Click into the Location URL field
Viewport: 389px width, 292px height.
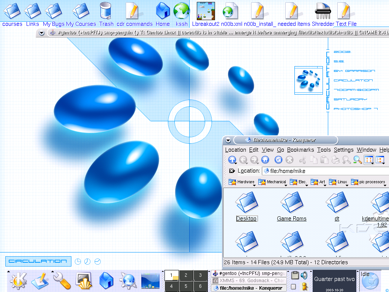326,171
